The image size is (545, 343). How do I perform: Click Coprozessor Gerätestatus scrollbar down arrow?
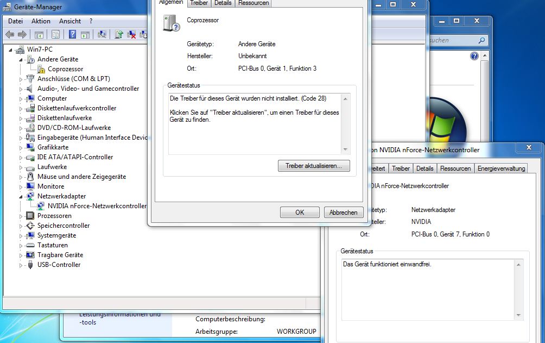tap(345, 149)
